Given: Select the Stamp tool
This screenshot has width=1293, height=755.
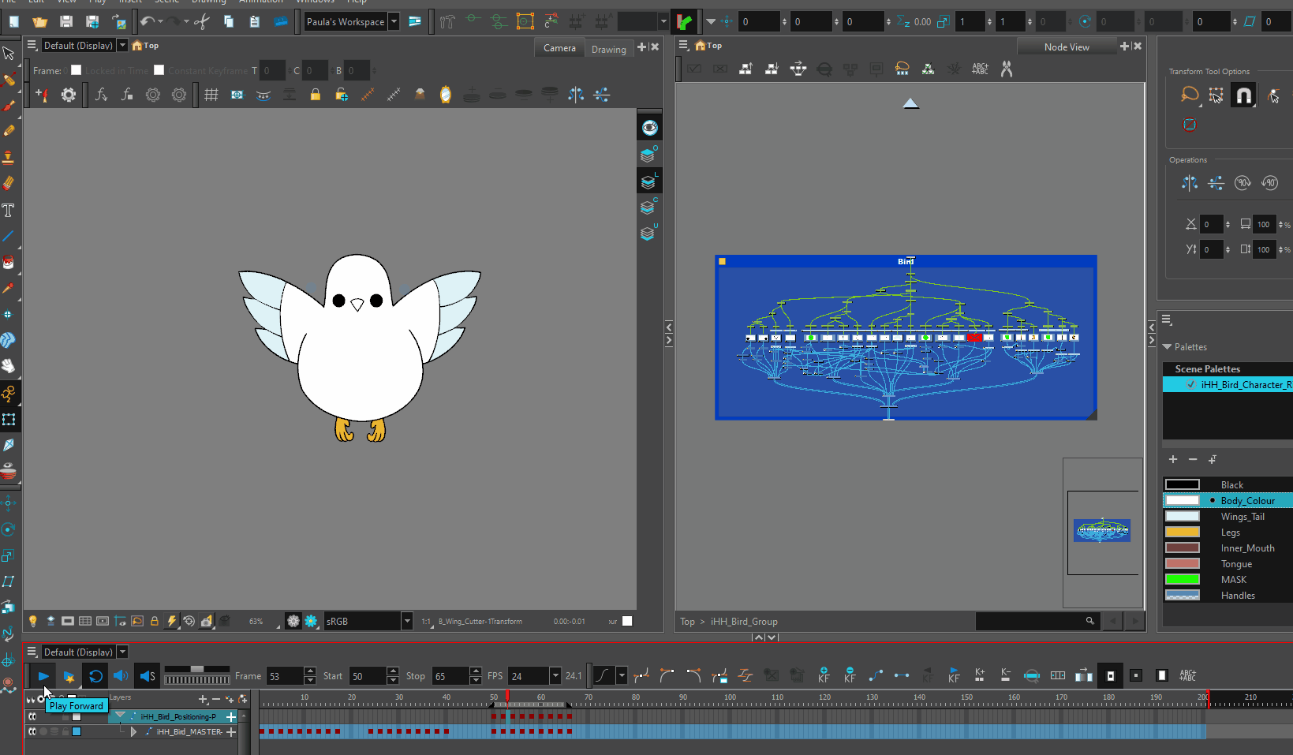Looking at the screenshot, I should 10,157.
